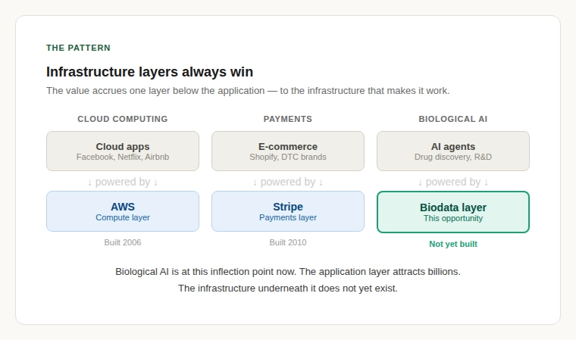Click the subtitle about value accruing below

248,91
